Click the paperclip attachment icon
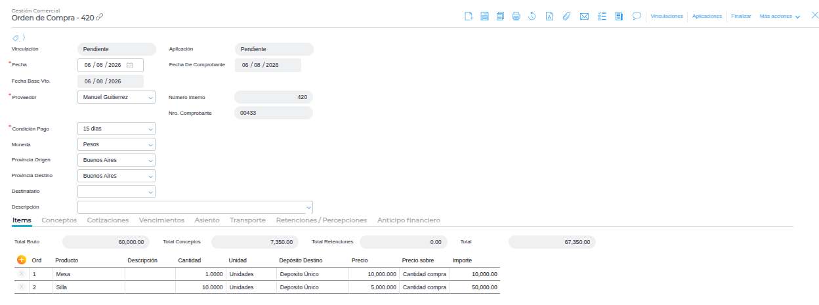819x305 pixels. pos(565,16)
